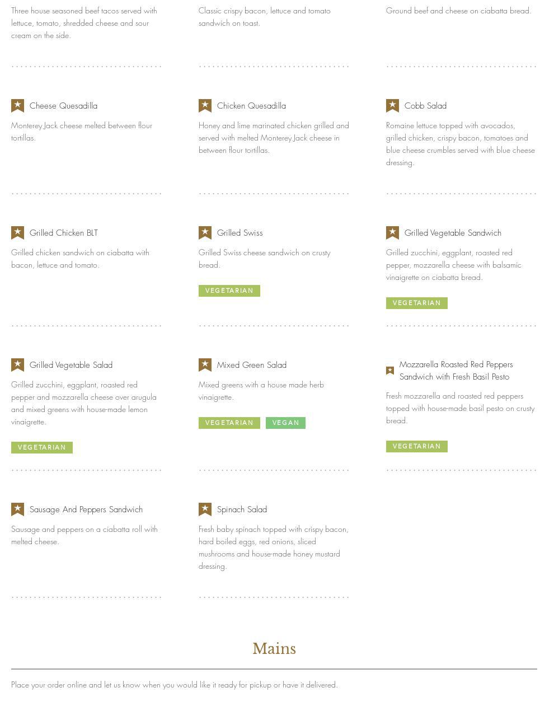The width and height of the screenshot is (540, 706).
Task: Click the Vegan tag under Mixed Green Salad
Action: pyautogui.click(x=285, y=423)
